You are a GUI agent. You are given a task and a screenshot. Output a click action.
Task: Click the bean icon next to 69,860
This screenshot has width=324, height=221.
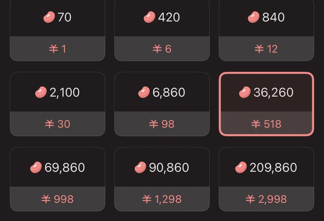(x=36, y=167)
